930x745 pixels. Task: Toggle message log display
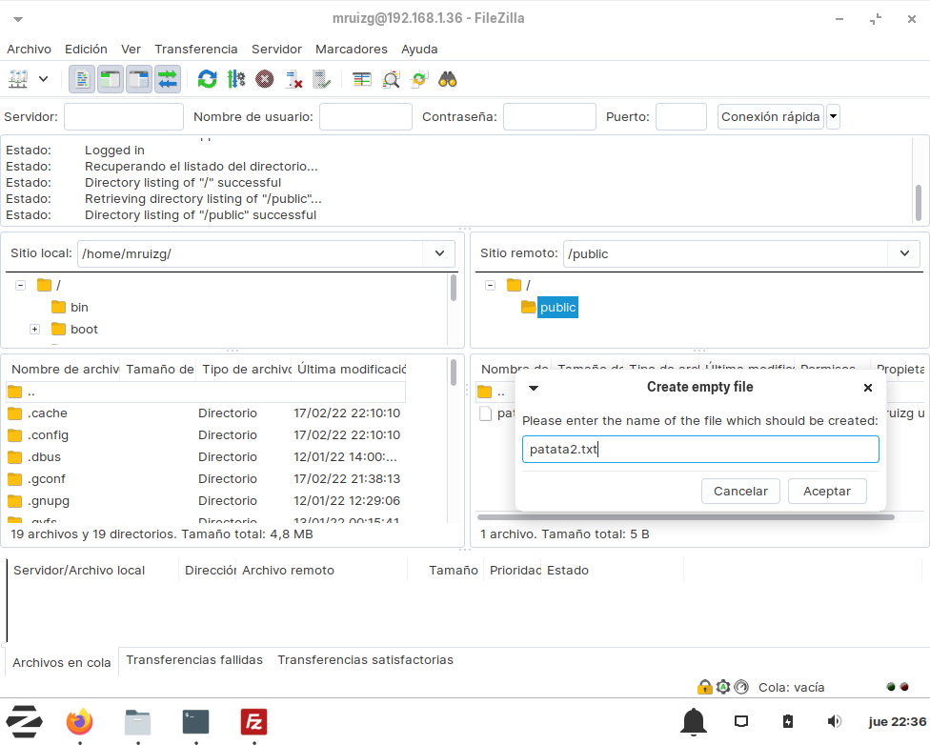82,79
